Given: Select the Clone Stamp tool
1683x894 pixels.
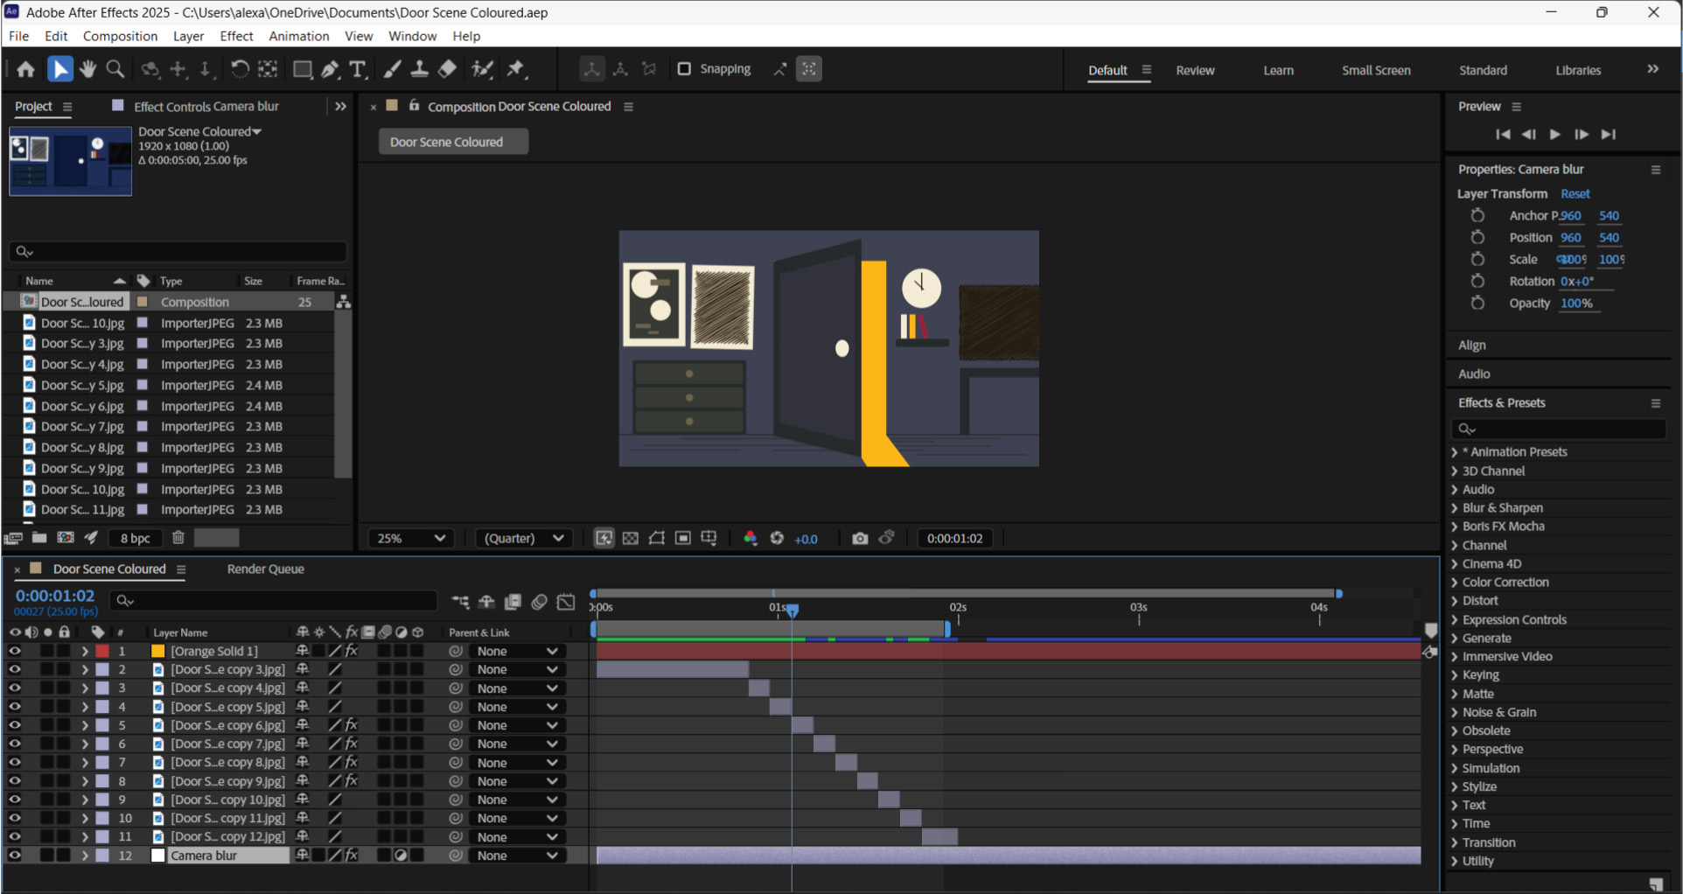Looking at the screenshot, I should 420,69.
